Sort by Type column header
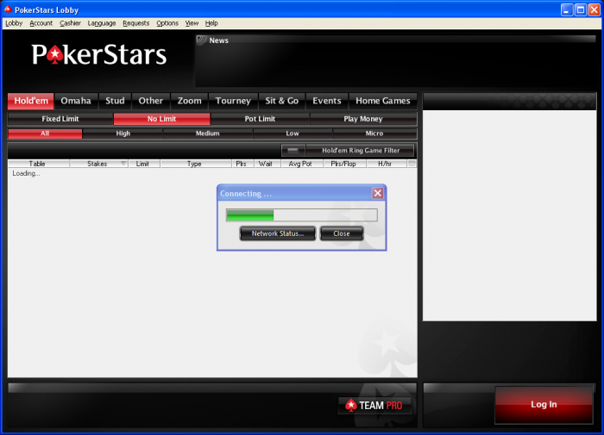This screenshot has width=604, height=435. pos(196,164)
